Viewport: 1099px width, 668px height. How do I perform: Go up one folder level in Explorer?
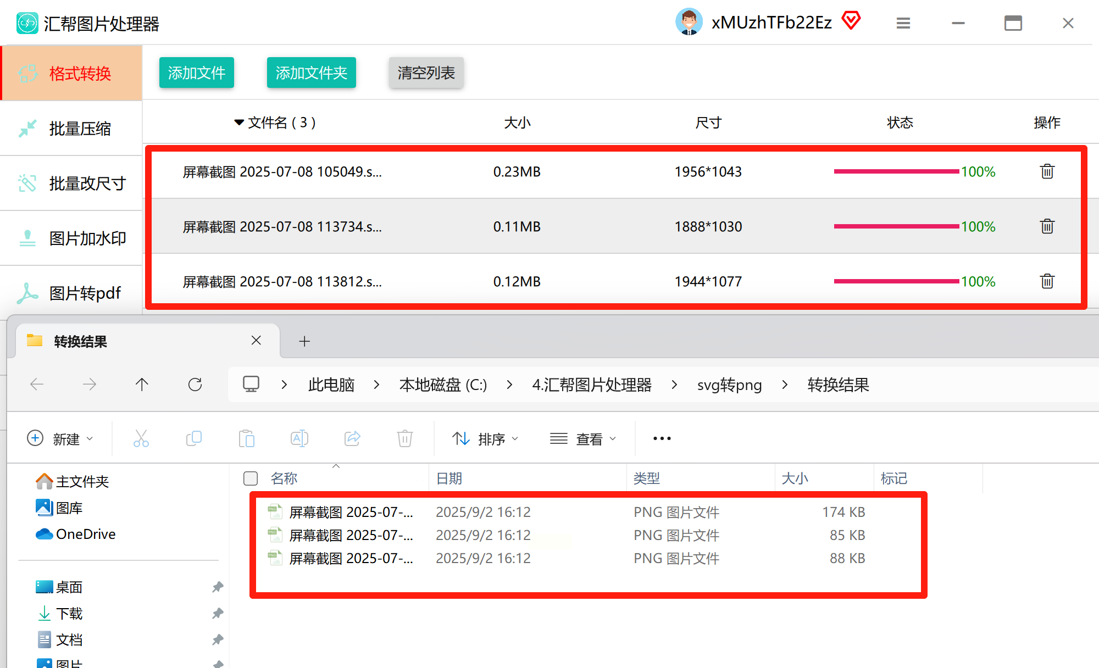click(142, 385)
